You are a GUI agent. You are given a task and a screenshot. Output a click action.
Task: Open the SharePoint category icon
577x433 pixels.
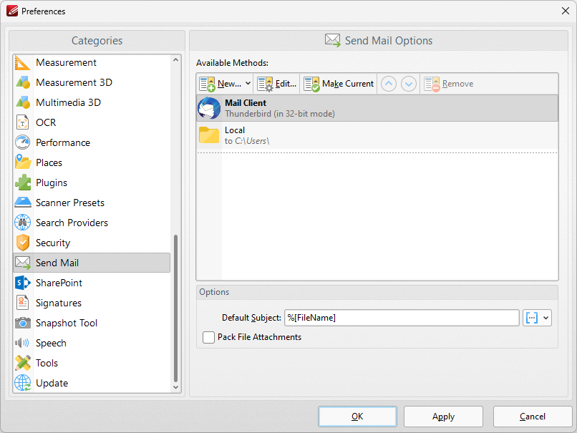(22, 283)
